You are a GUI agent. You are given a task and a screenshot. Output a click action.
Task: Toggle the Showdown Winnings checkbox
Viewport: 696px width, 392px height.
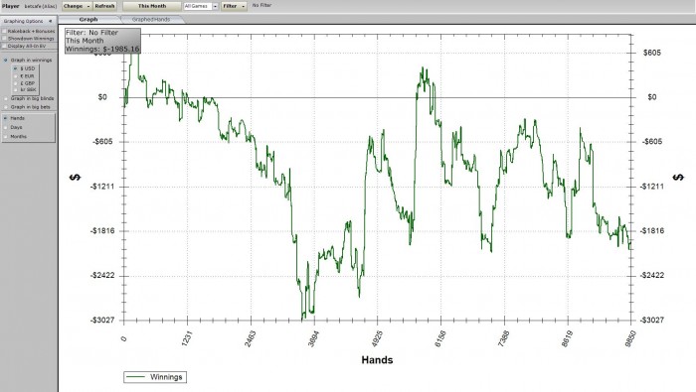[x=4, y=39]
